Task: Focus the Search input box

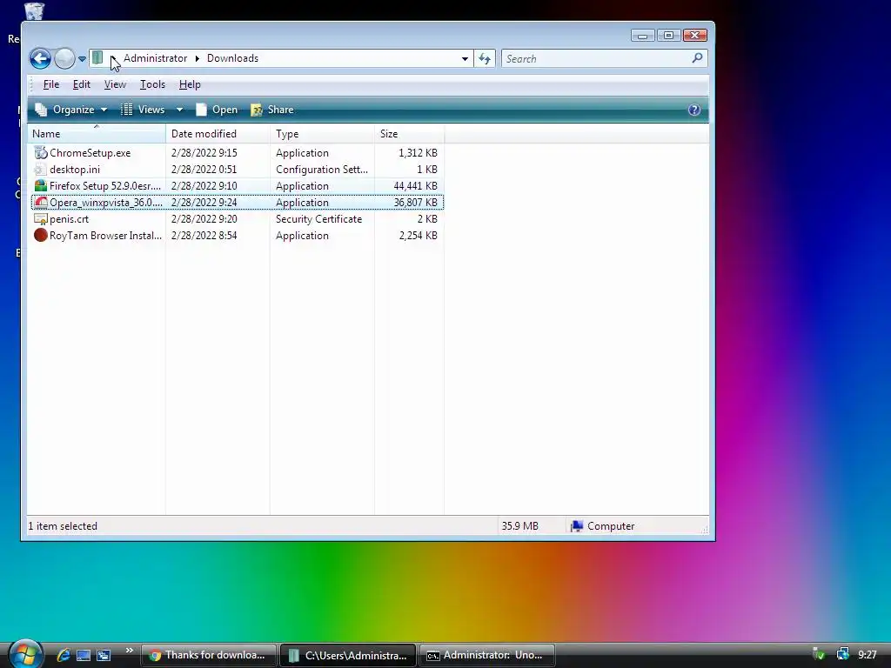Action: click(x=597, y=58)
